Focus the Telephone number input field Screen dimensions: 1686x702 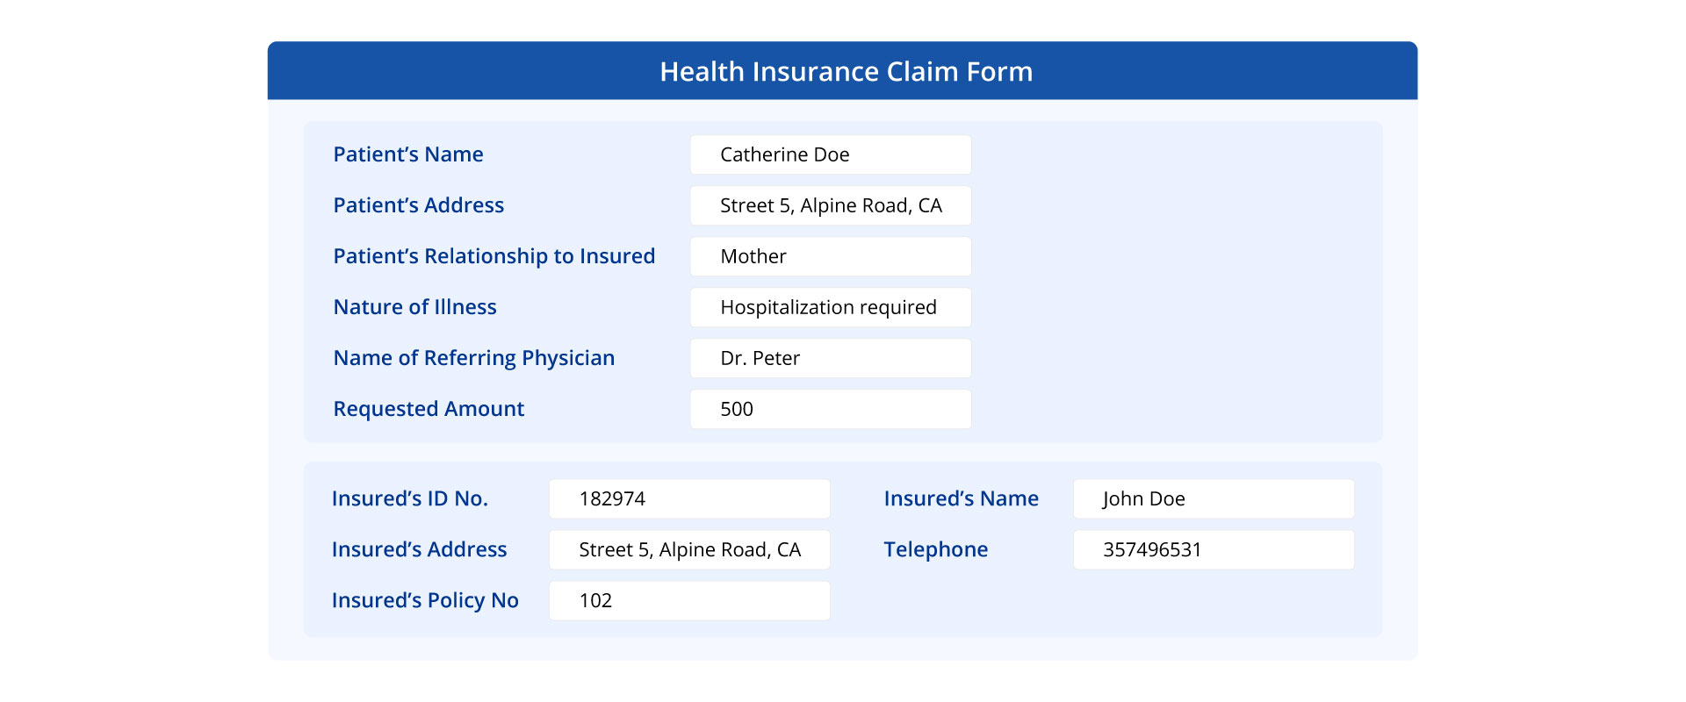click(x=1213, y=549)
